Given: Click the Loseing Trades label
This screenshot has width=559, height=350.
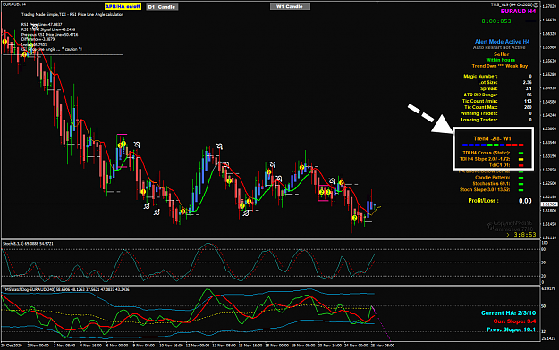Looking at the screenshot, I should point(479,120).
